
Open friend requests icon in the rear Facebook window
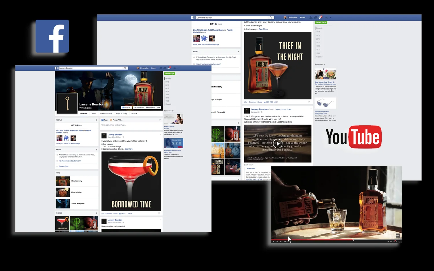(x=311, y=18)
